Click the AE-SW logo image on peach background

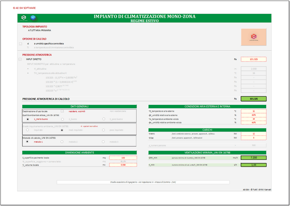pyautogui.click(x=253, y=37)
